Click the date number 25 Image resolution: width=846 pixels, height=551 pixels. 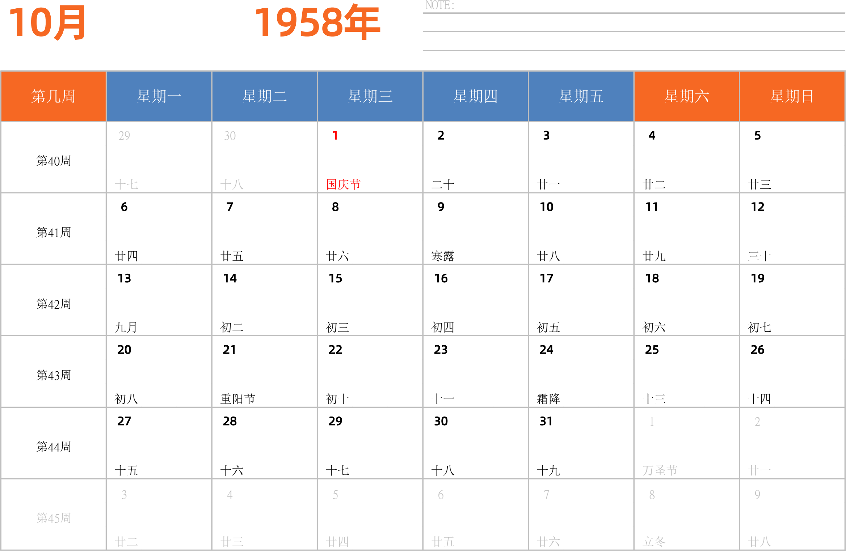point(652,350)
